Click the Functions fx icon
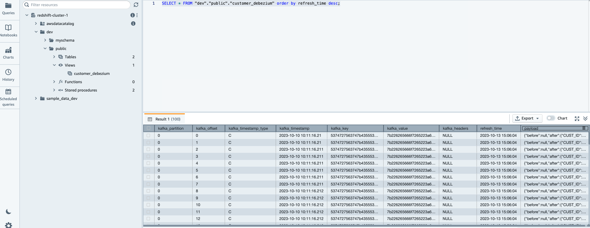Viewport: 590px width, 228px height. point(61,82)
